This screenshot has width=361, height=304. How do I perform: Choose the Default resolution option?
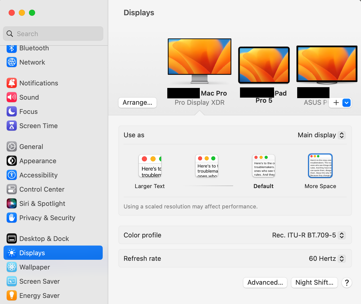pos(264,172)
